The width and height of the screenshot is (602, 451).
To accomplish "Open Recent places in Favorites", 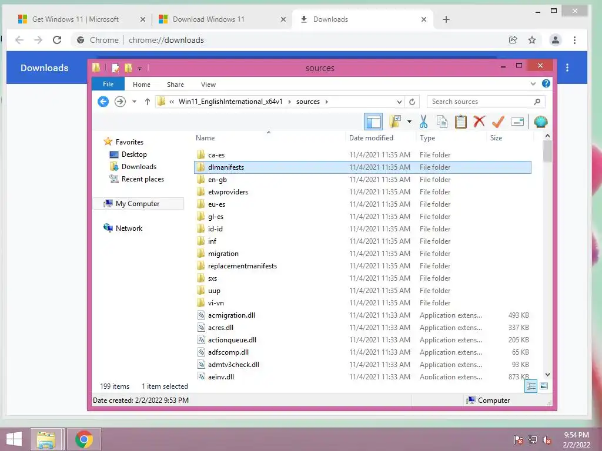I will coord(143,179).
